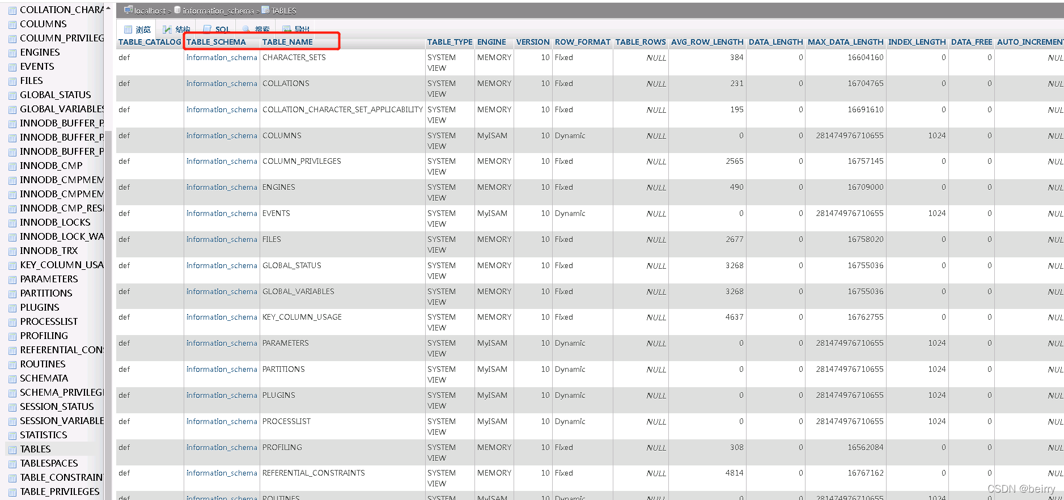Sort by the AVG_ROW_LENGTH column header
The height and width of the screenshot is (500, 1064).
707,42
